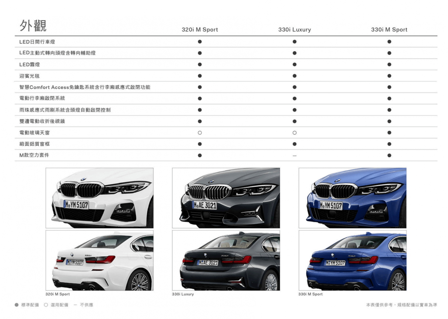
Task: Click the LED日間行車燈 dot under 320i M Sport
Action: tap(200, 42)
